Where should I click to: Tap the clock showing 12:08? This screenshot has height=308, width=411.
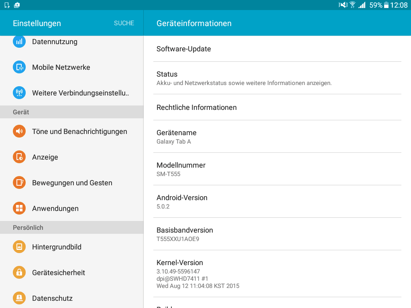(399, 5)
